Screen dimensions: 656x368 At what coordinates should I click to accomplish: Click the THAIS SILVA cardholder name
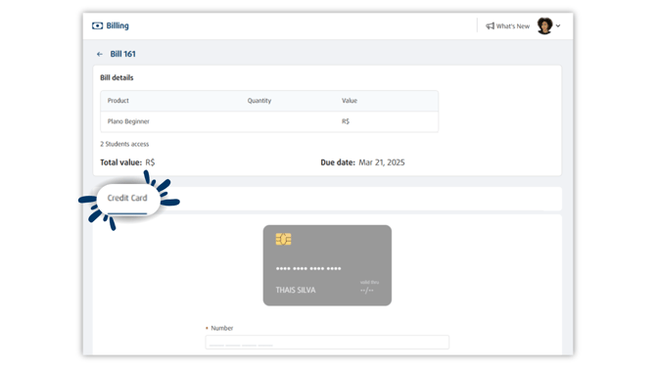pyautogui.click(x=296, y=291)
